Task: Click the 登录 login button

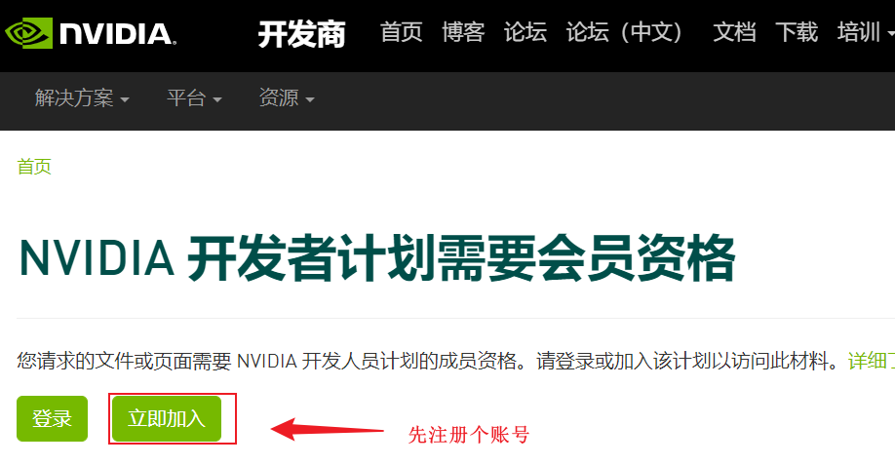Action: tap(52, 419)
